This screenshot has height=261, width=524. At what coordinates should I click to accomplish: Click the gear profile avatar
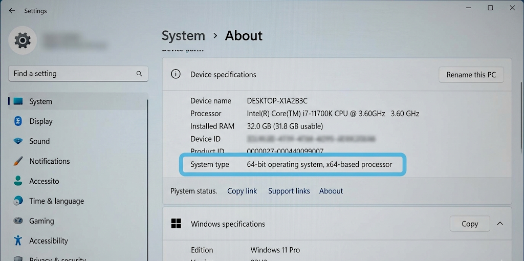(23, 40)
